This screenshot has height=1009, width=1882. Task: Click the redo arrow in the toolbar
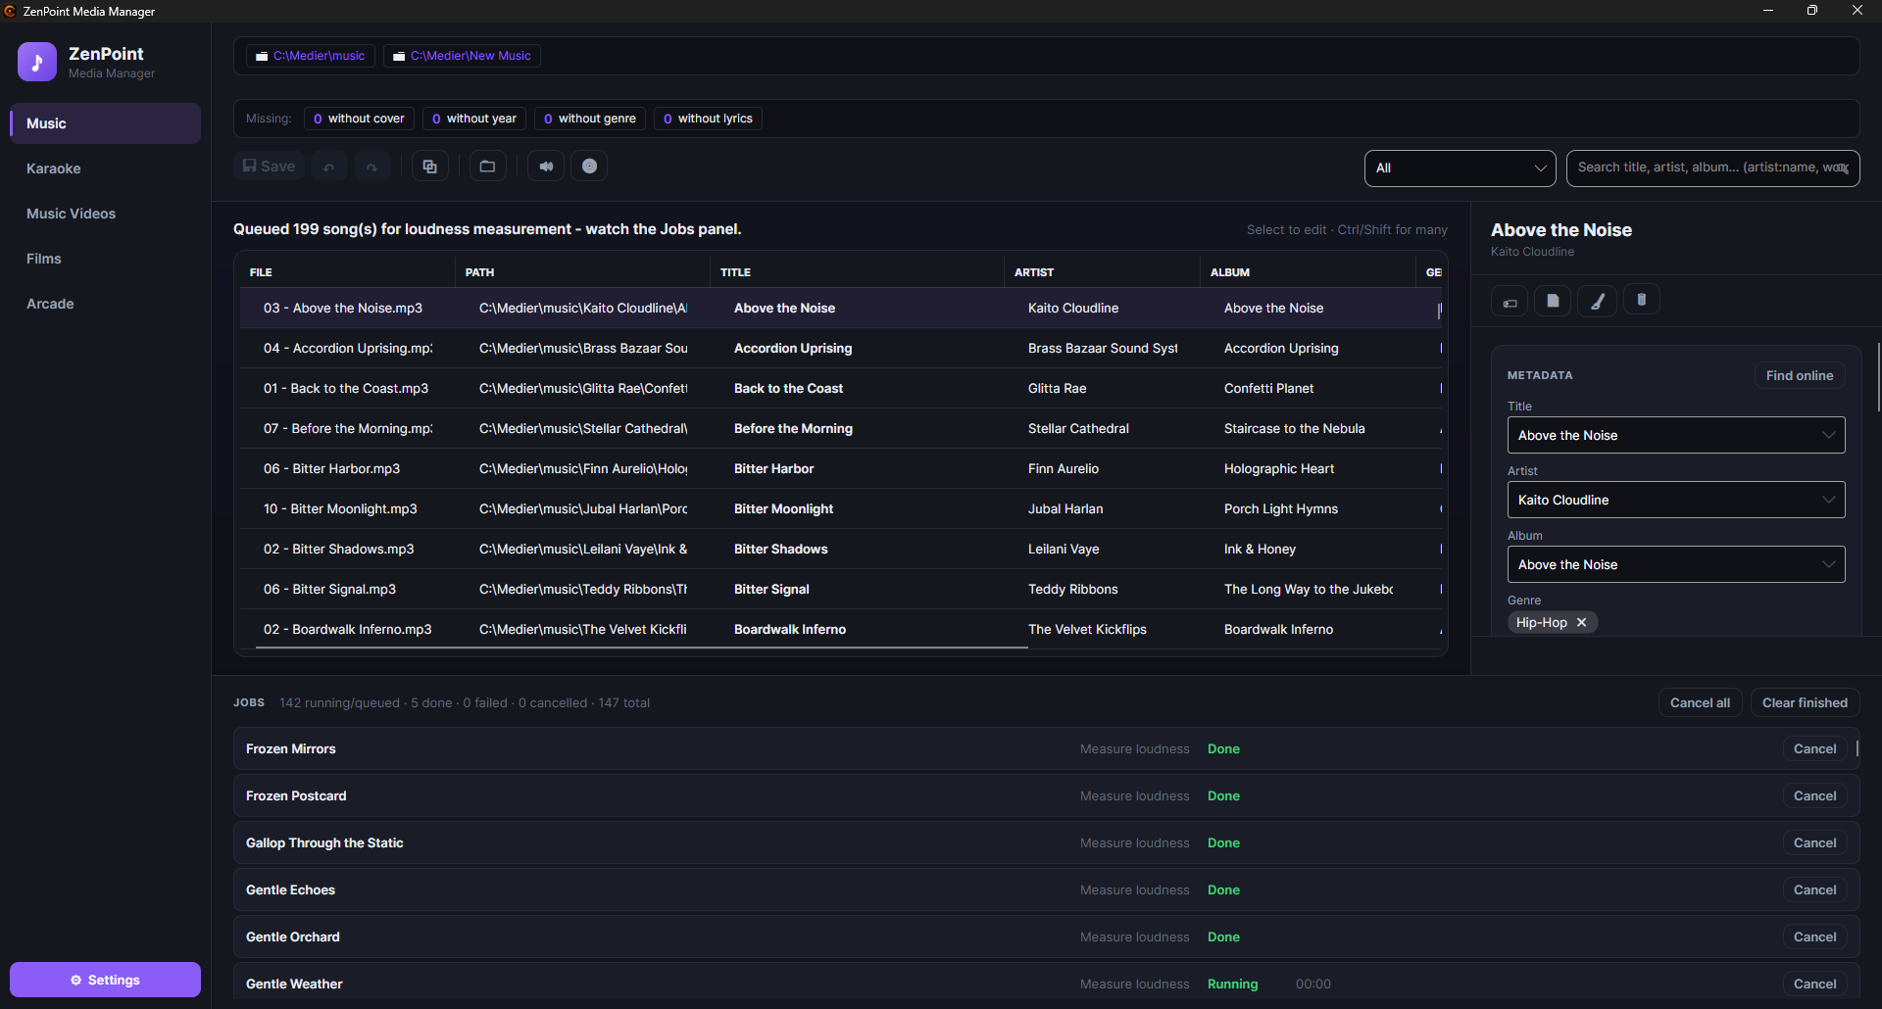tap(372, 167)
